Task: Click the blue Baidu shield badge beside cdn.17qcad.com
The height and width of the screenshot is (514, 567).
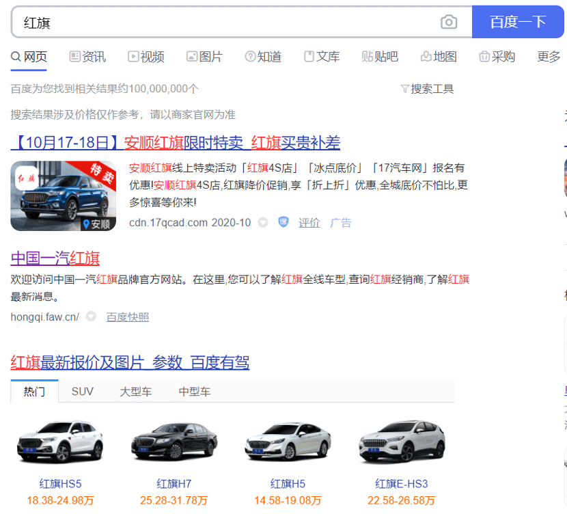Action: (283, 222)
